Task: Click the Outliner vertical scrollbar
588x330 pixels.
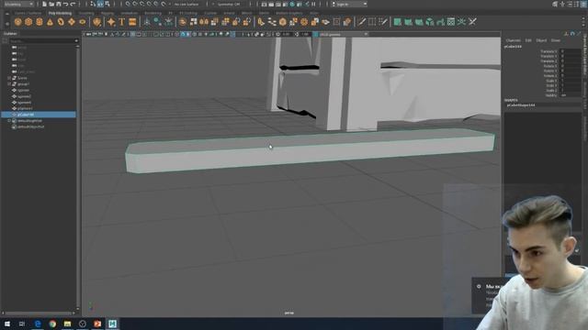Action: coord(77,178)
